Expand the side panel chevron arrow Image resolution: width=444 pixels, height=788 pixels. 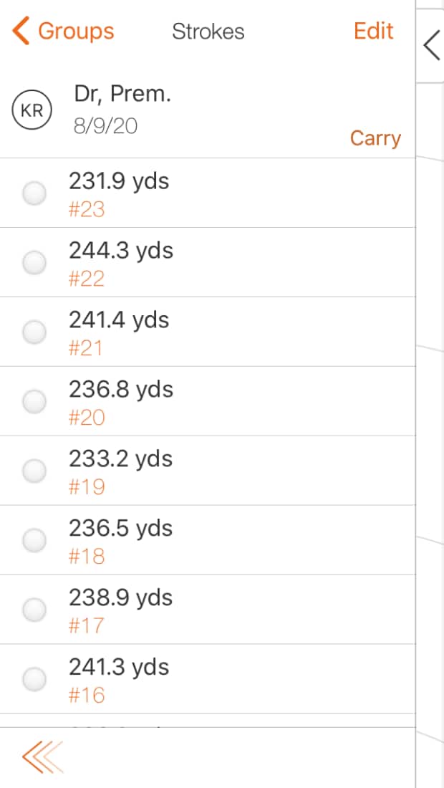point(431,45)
